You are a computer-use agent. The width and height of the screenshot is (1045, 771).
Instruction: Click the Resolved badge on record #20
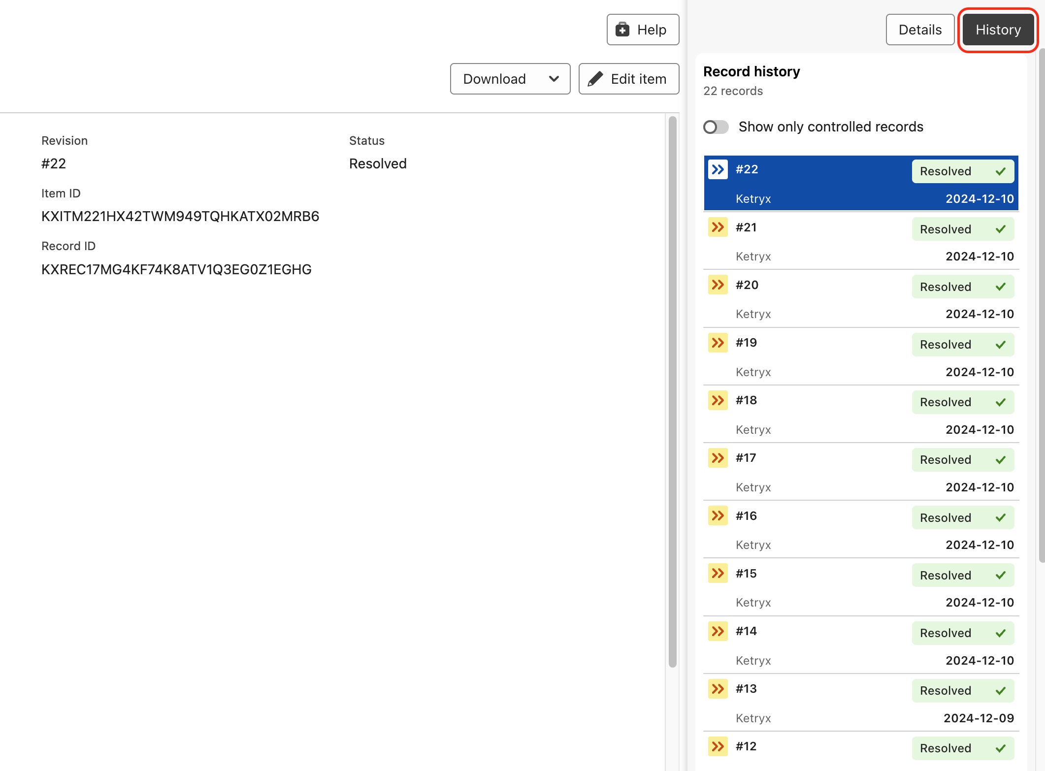click(x=963, y=287)
